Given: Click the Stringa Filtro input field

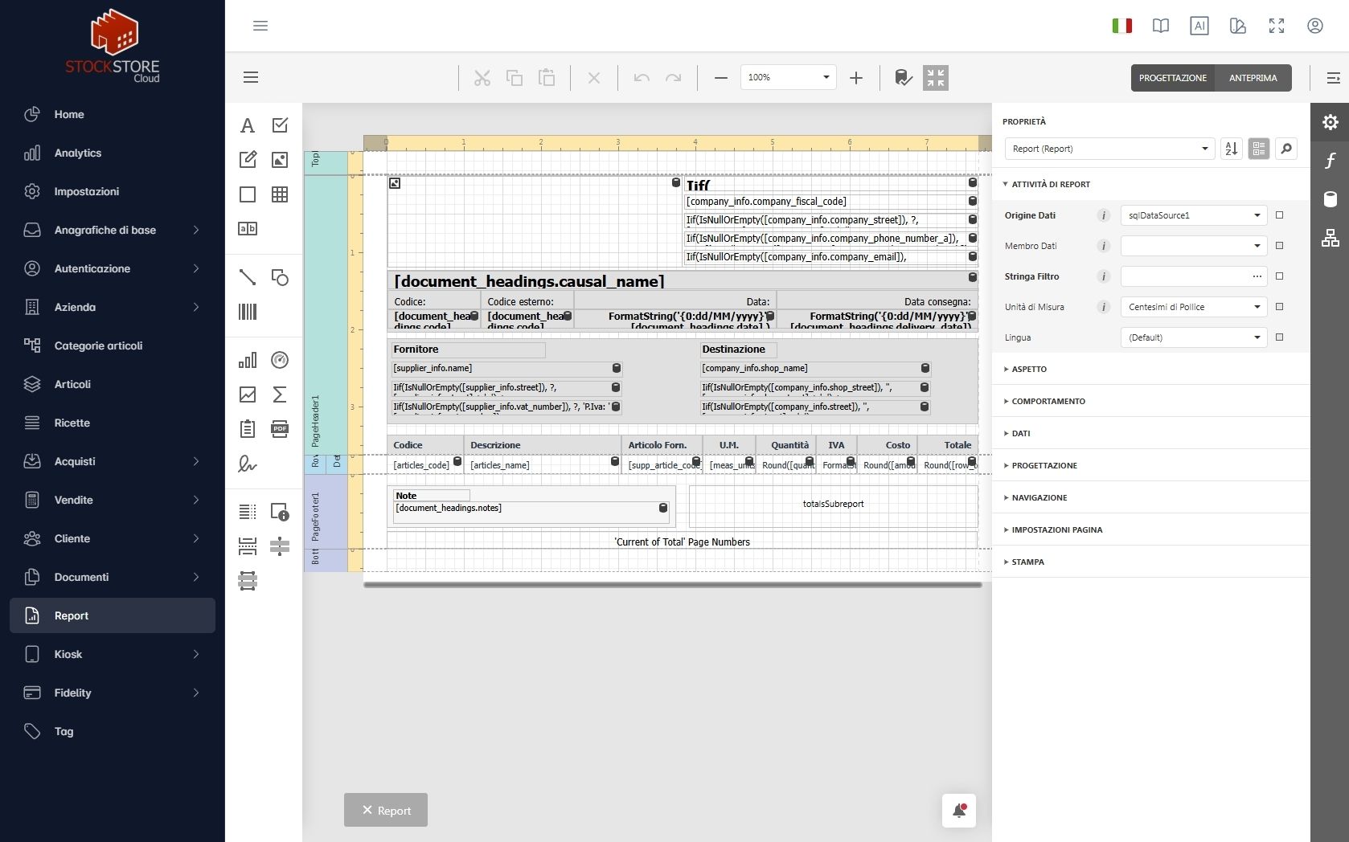Looking at the screenshot, I should (1185, 276).
